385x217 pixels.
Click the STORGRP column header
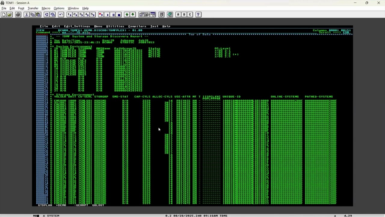pos(101,97)
